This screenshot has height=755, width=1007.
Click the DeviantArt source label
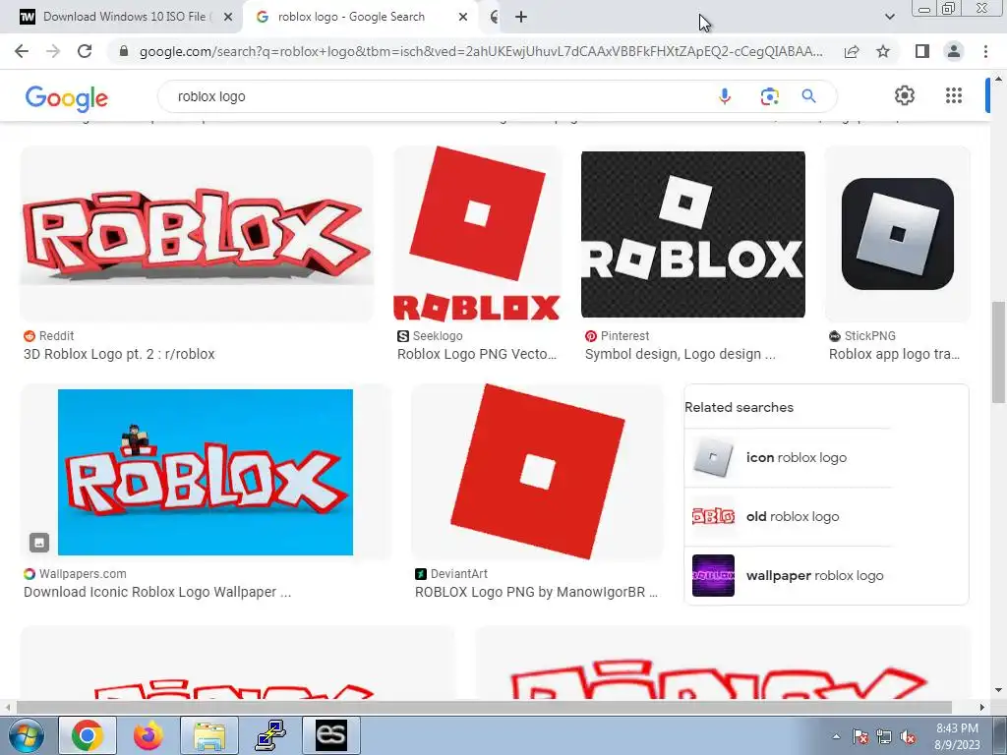point(451,574)
